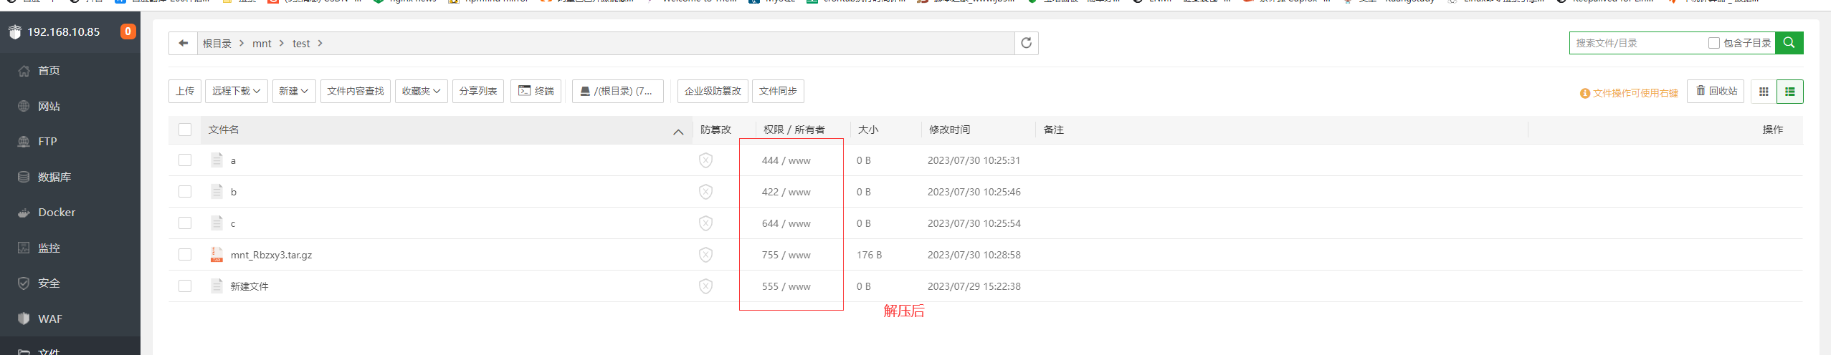Check the box for mnt_Rbzxy3.tar.gz

185,255
